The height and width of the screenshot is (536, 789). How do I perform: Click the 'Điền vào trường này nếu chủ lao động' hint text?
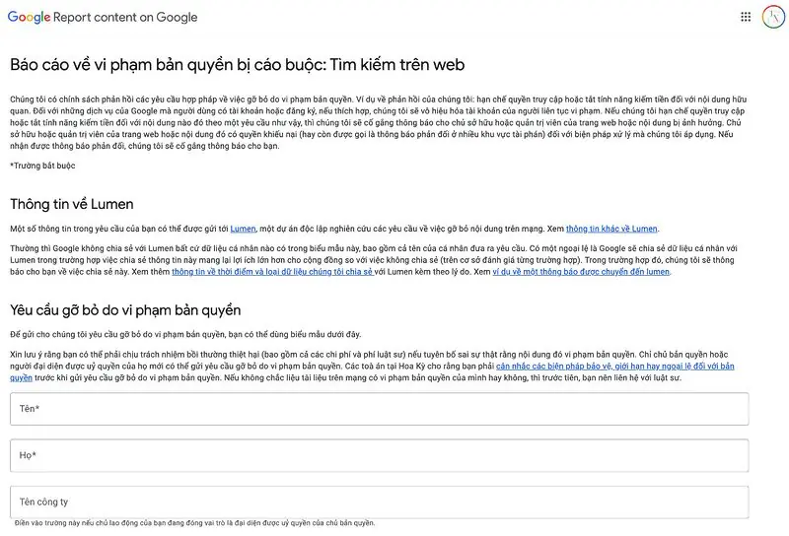pyautogui.click(x=194, y=523)
